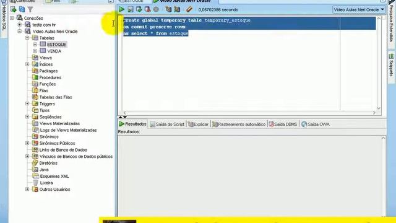Select the Esquemas XML node icon

pyautogui.click(x=35, y=176)
